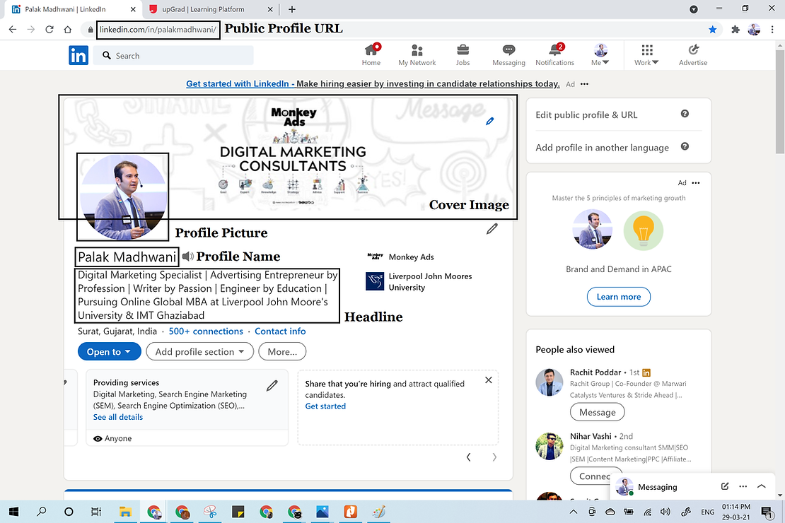Start a new message with the compose icon

click(724, 486)
